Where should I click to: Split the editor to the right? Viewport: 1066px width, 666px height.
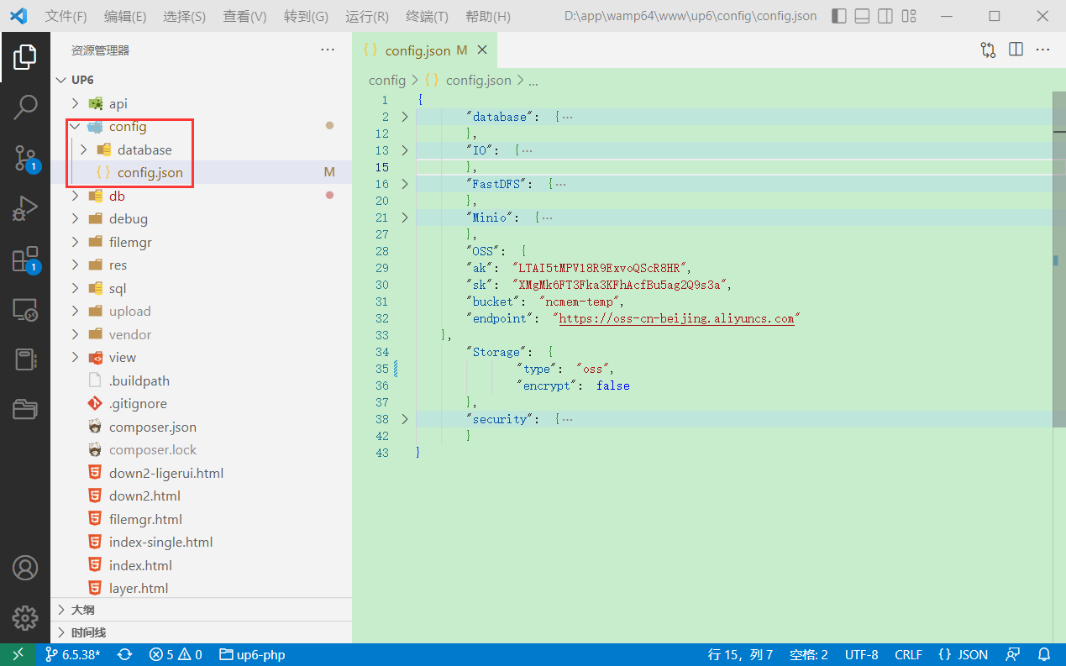point(1016,50)
